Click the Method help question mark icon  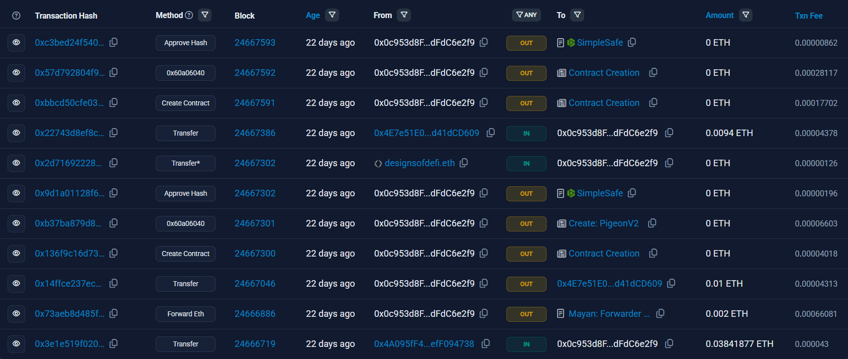[189, 15]
